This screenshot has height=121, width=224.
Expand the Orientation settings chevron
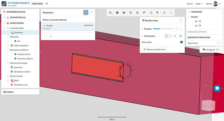pos(142,36)
